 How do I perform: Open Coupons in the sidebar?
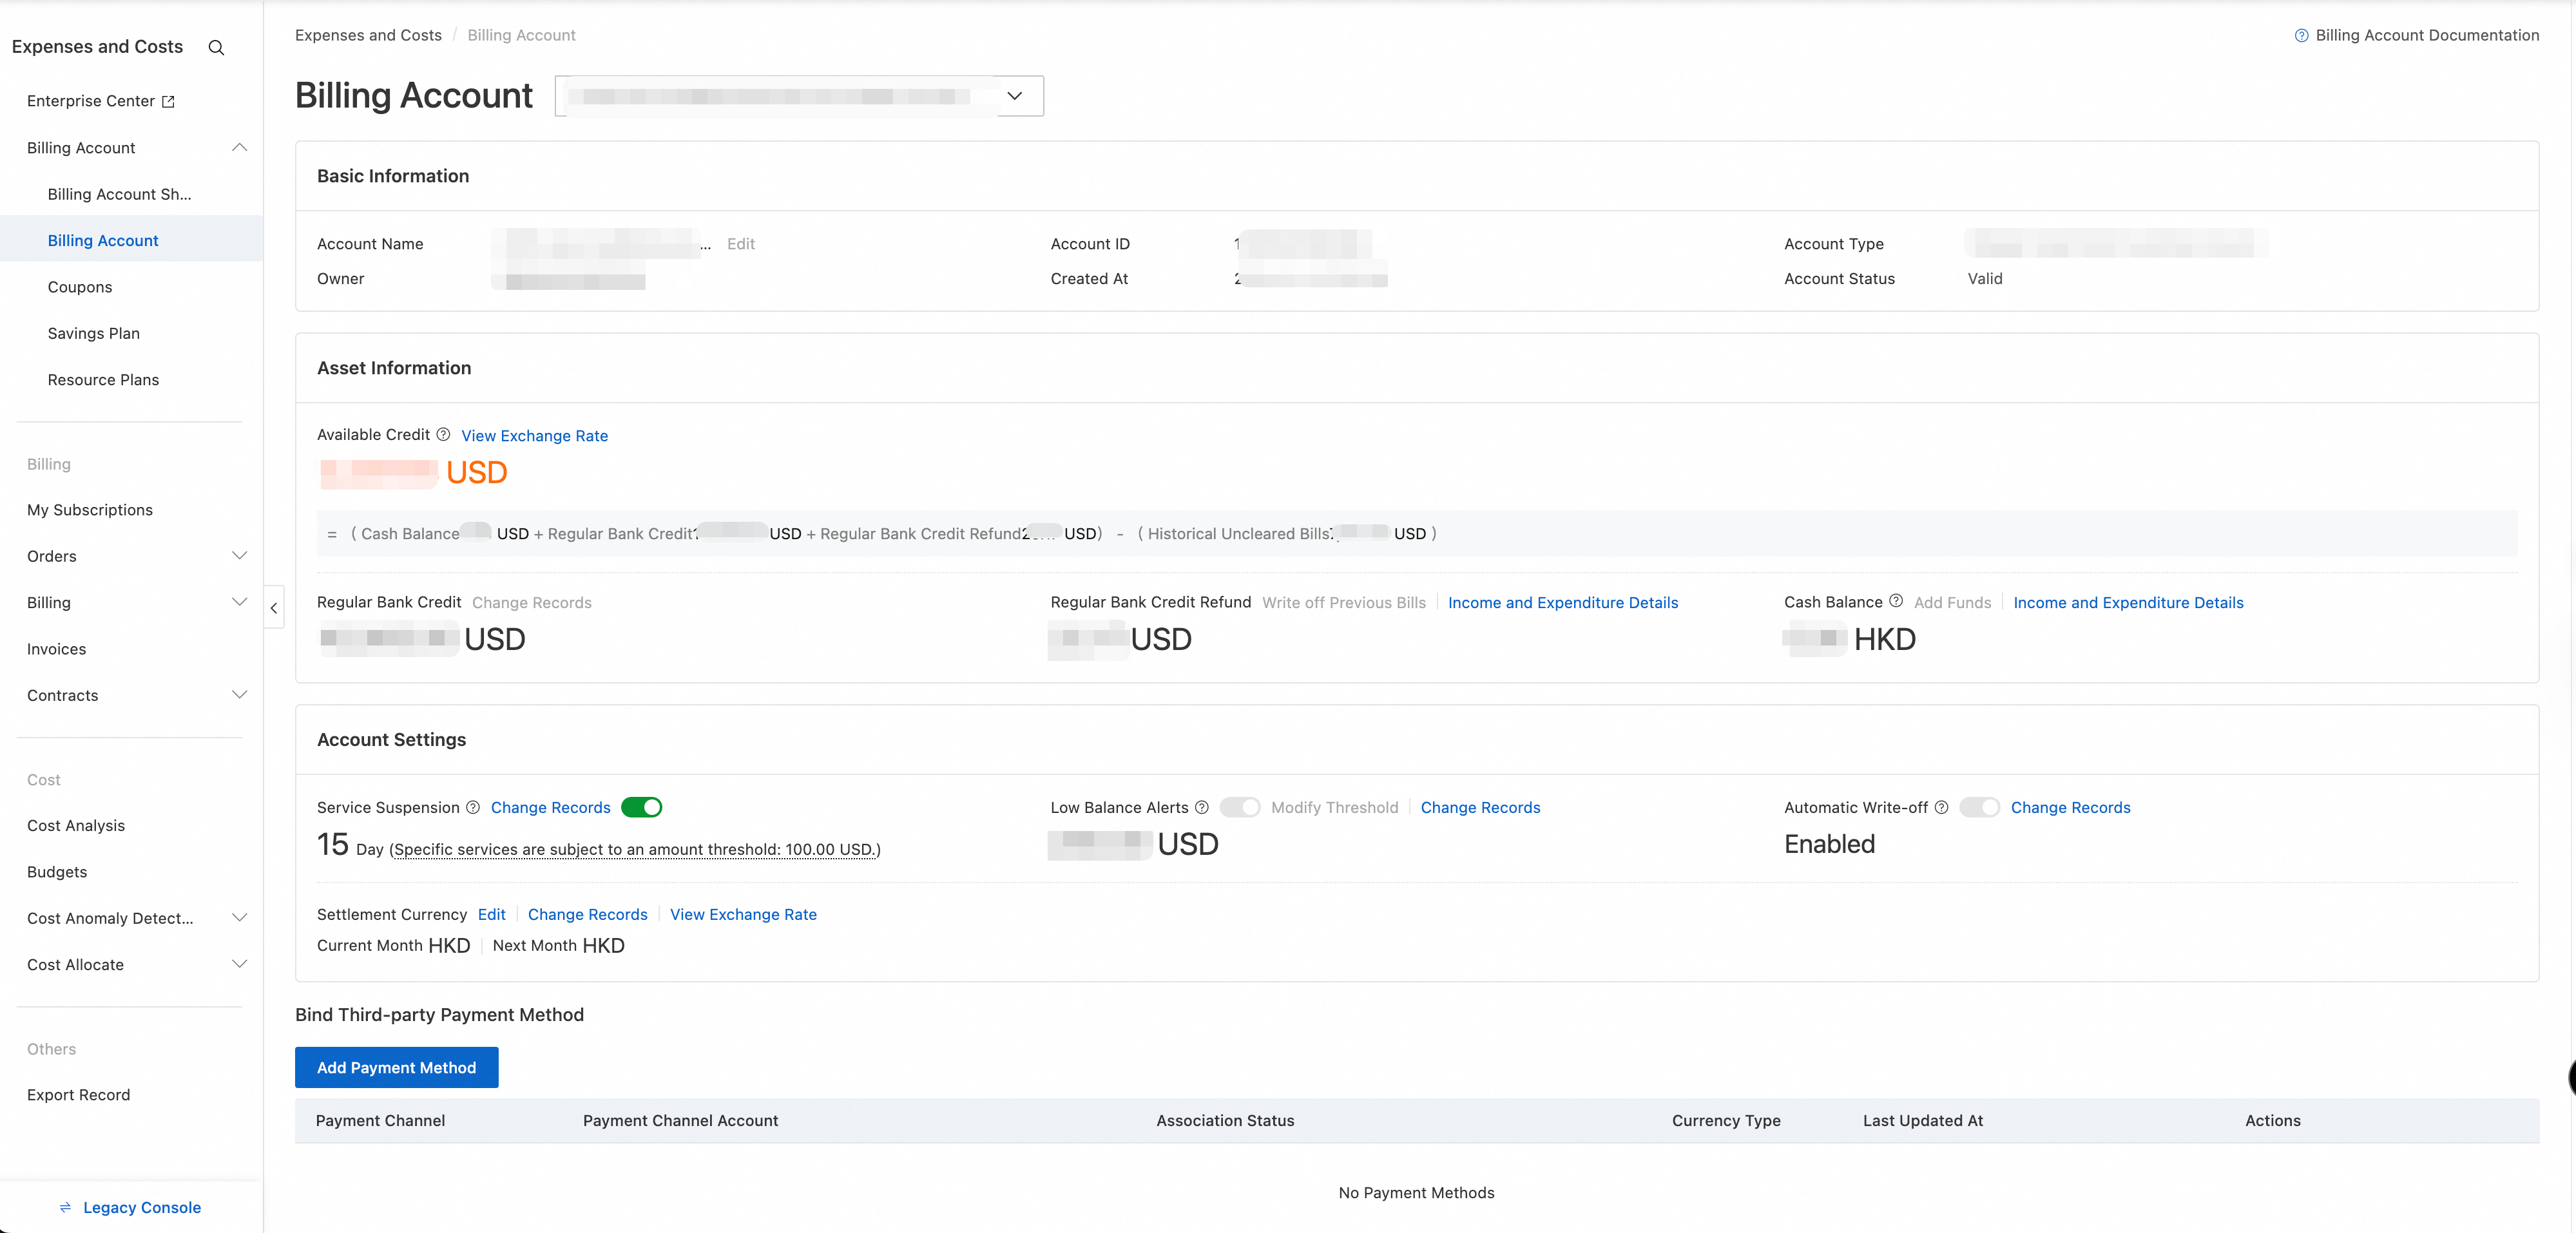click(x=80, y=287)
